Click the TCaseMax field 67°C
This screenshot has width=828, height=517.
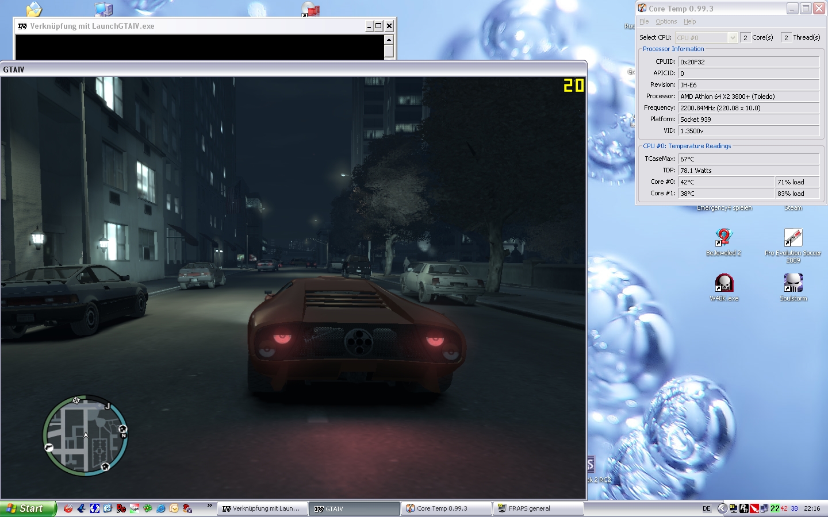(x=749, y=159)
